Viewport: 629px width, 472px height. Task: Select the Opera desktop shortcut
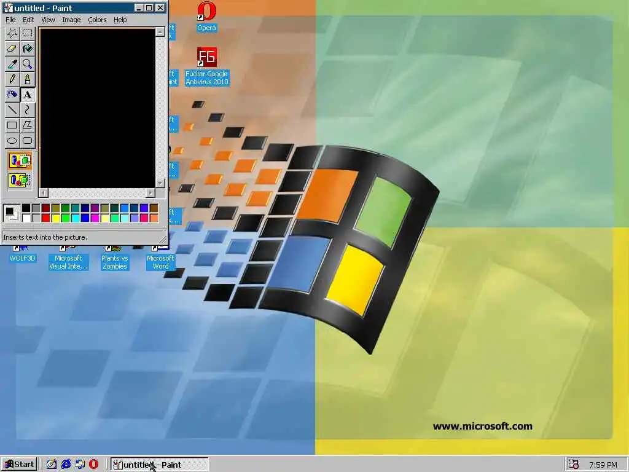click(206, 17)
